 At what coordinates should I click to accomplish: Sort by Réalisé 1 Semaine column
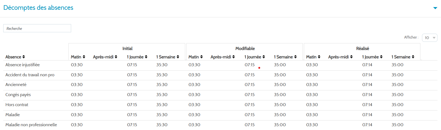(403, 57)
